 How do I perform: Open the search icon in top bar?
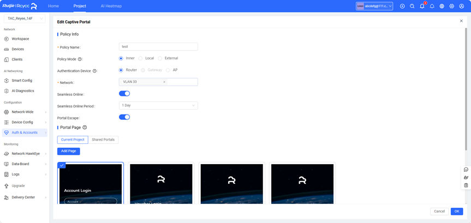click(412, 6)
